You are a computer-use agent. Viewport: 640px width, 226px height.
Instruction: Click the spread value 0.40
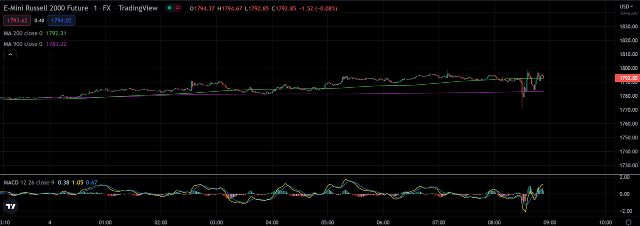coord(39,20)
